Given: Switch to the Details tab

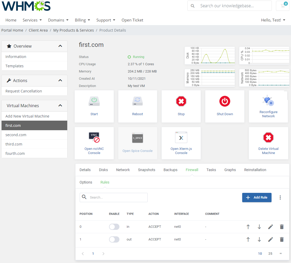Looking at the screenshot, I should (85, 170).
